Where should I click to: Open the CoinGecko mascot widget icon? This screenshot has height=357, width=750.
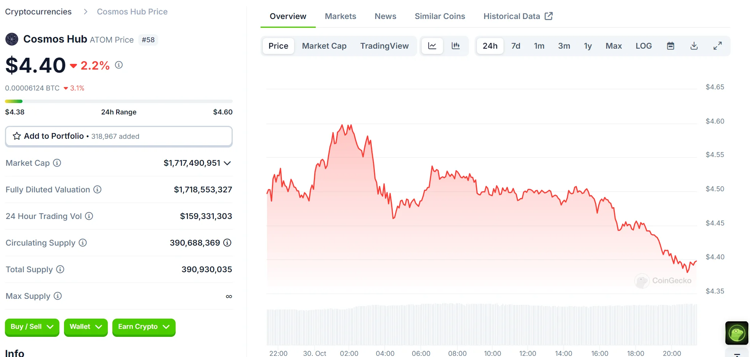pos(736,333)
